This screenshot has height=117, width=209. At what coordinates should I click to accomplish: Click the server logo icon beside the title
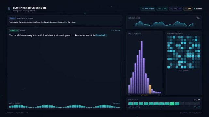(9, 9)
